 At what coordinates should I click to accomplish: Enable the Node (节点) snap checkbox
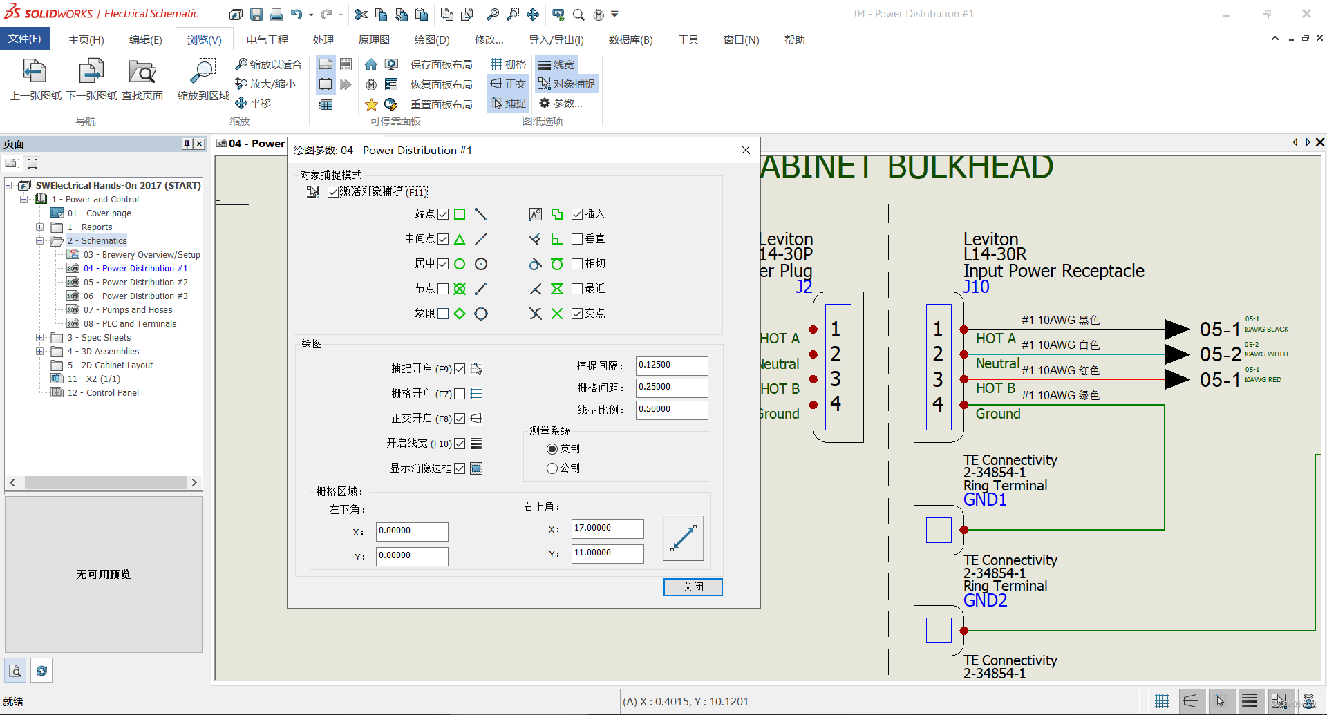443,289
